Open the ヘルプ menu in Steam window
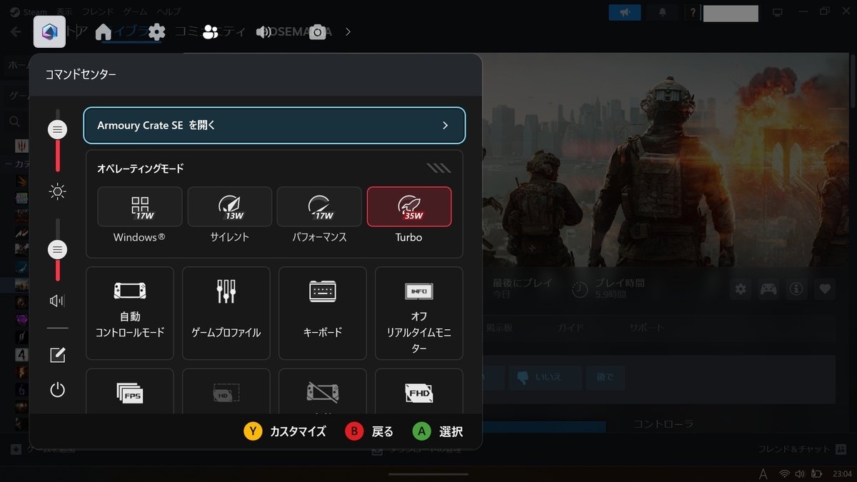 (x=169, y=12)
